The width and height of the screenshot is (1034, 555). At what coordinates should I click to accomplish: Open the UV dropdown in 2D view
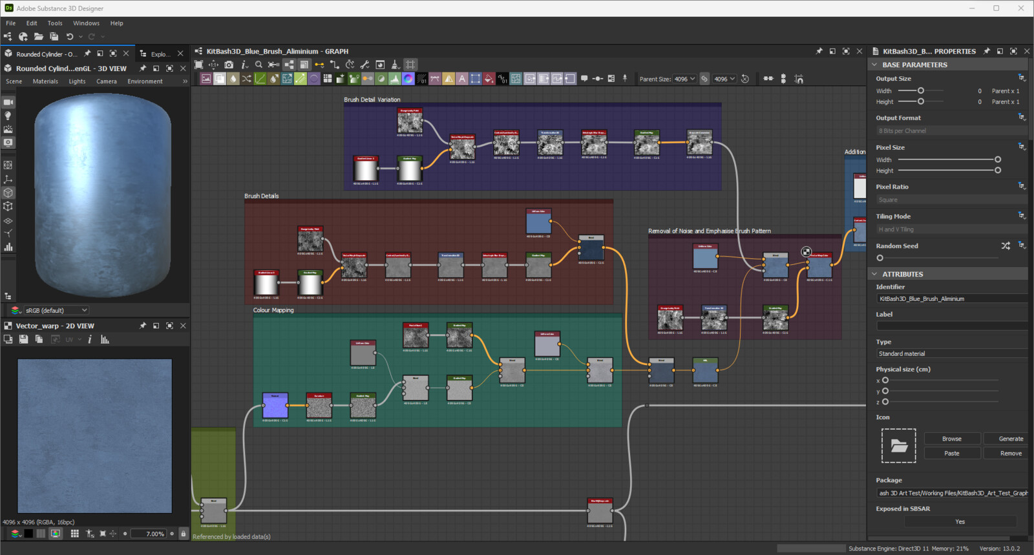tap(72, 339)
